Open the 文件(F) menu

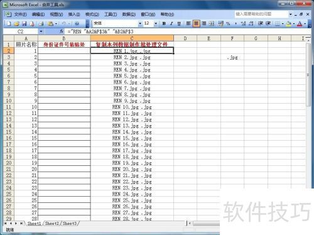[20, 14]
